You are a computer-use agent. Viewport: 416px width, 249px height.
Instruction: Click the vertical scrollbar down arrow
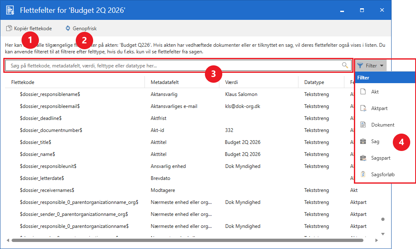[x=383, y=234]
